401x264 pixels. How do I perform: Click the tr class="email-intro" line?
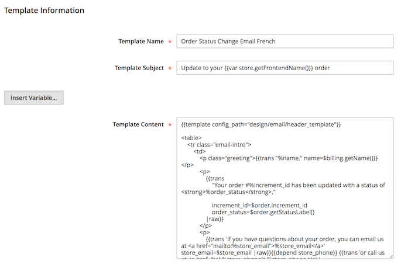click(x=219, y=144)
